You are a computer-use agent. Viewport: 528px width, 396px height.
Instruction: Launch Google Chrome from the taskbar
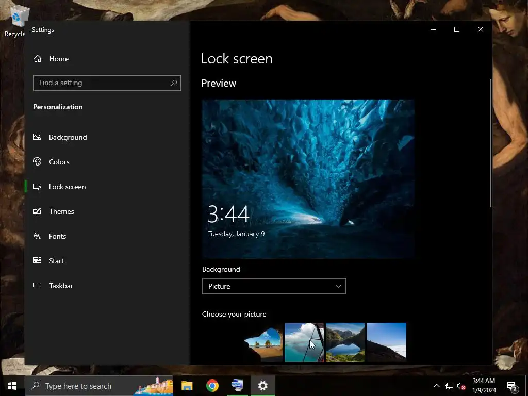212,386
